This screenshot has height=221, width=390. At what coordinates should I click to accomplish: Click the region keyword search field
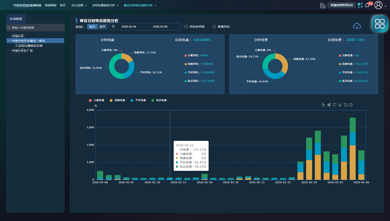pyautogui.click(x=36, y=28)
